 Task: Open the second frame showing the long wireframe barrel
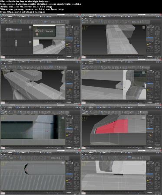121,36
